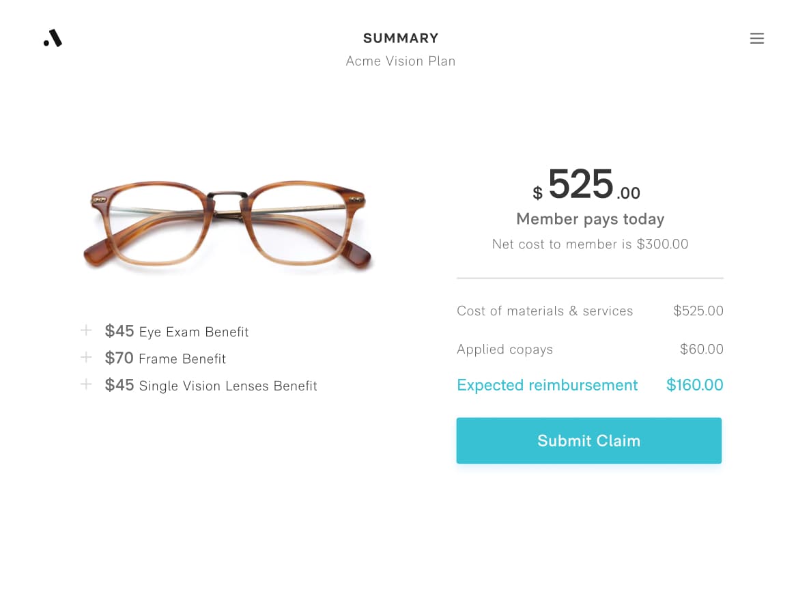The image size is (796, 598).
Task: Click the $60.00 copay amount
Action: click(701, 350)
